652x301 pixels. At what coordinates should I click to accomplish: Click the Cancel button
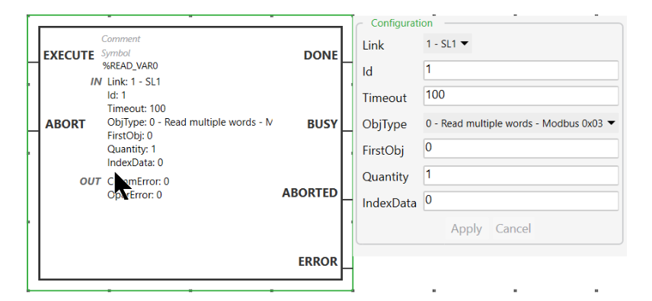pyautogui.click(x=513, y=229)
